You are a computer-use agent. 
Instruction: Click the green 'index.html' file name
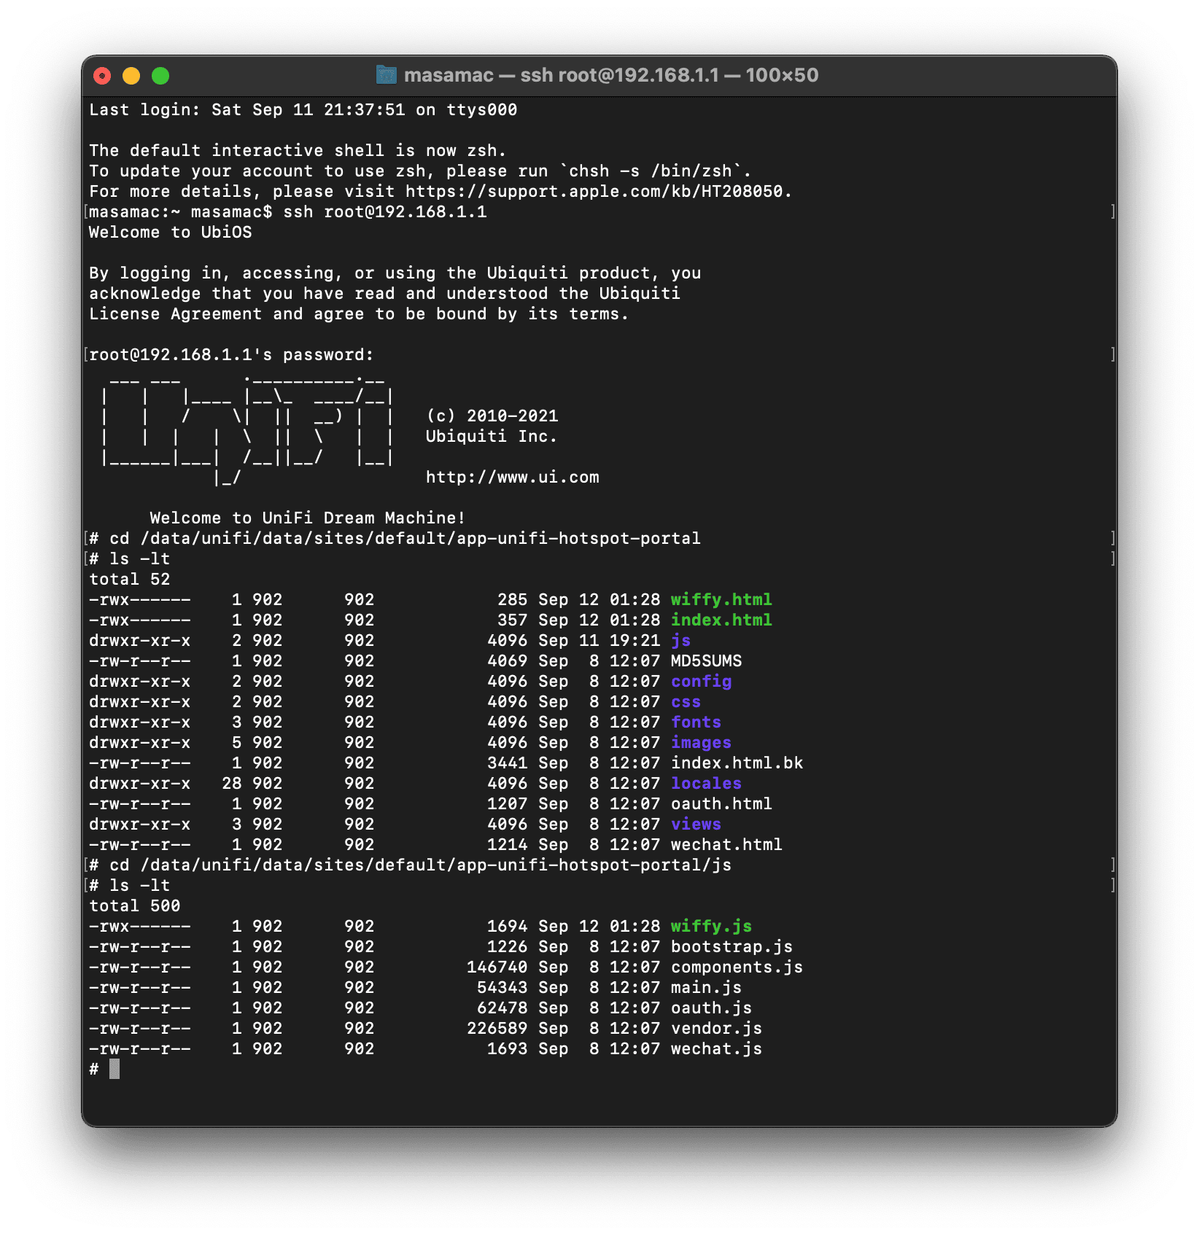coord(721,620)
